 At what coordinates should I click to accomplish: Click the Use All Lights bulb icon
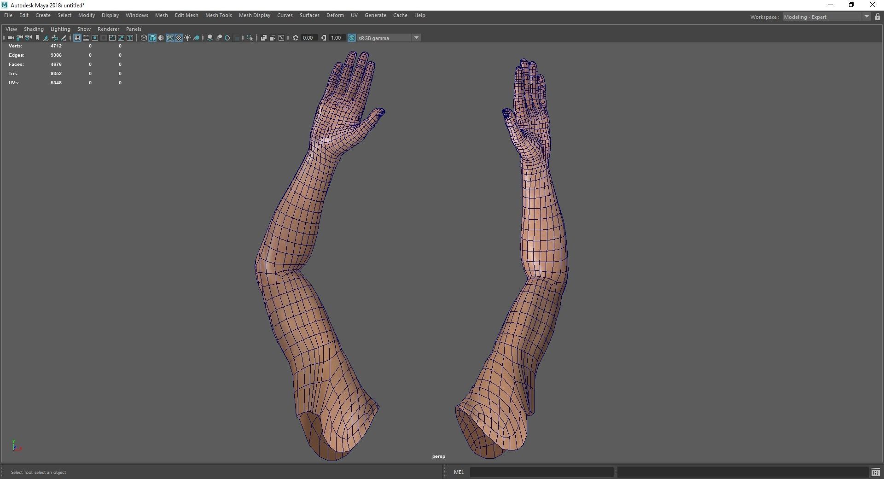[187, 38]
